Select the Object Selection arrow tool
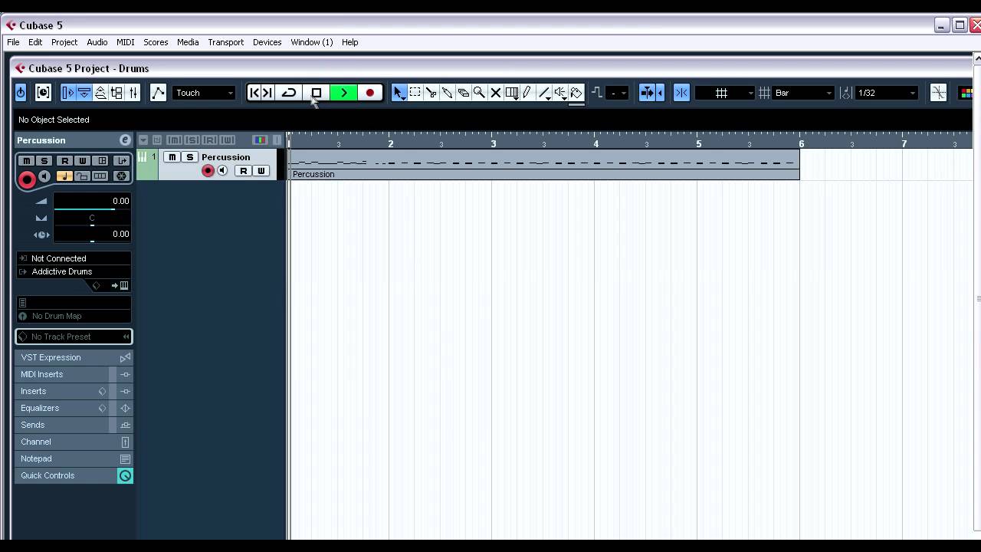 coord(399,93)
